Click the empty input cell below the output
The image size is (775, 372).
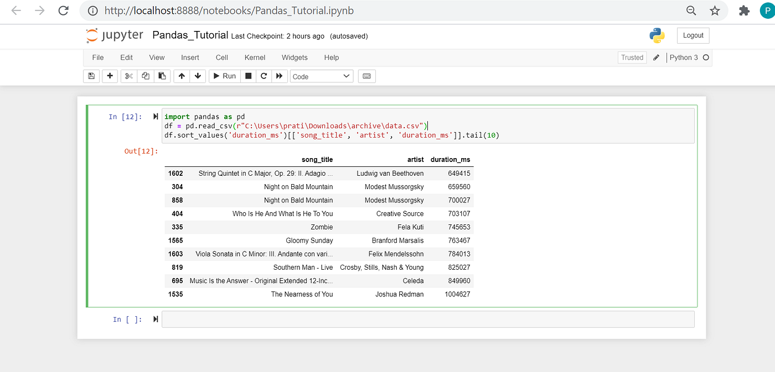point(426,319)
